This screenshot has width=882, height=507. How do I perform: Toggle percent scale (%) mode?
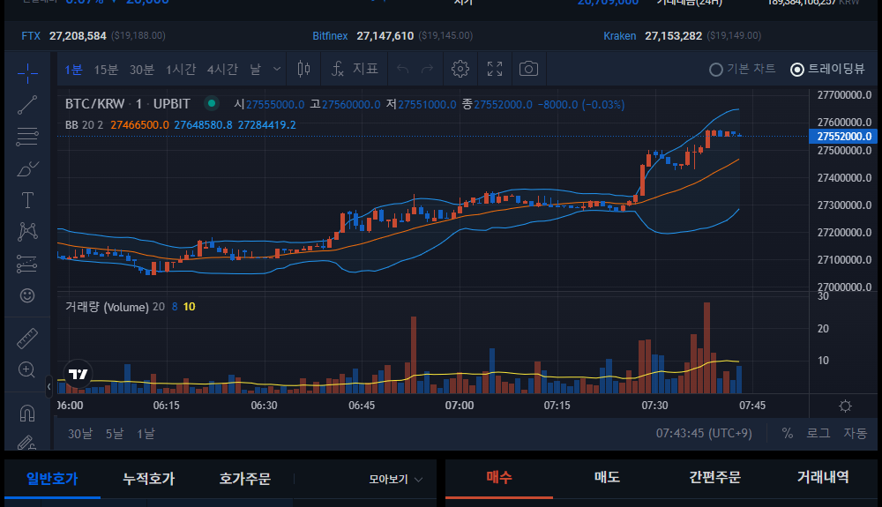coord(788,433)
